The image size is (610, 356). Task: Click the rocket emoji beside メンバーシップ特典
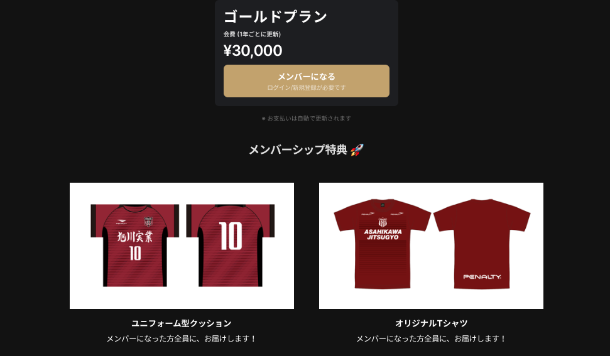[x=357, y=149]
